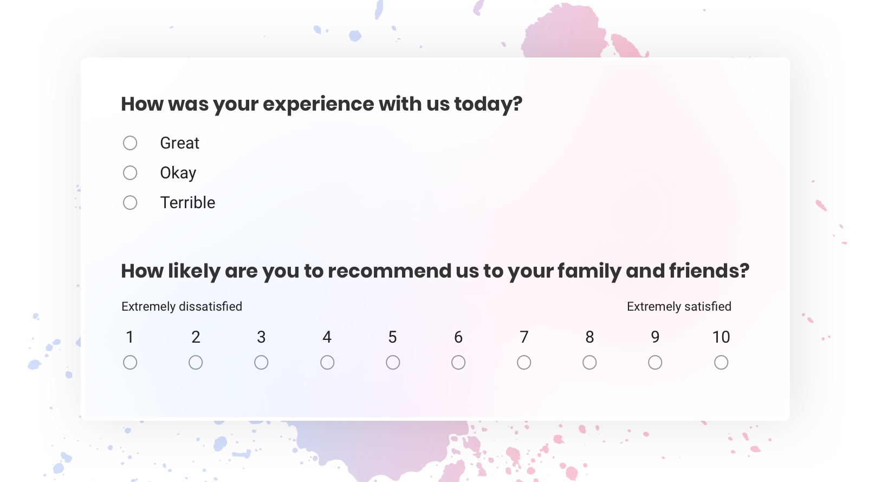Screen dimensions: 875x482
Task: Click the number 5 label above its radio
Action: 393,337
